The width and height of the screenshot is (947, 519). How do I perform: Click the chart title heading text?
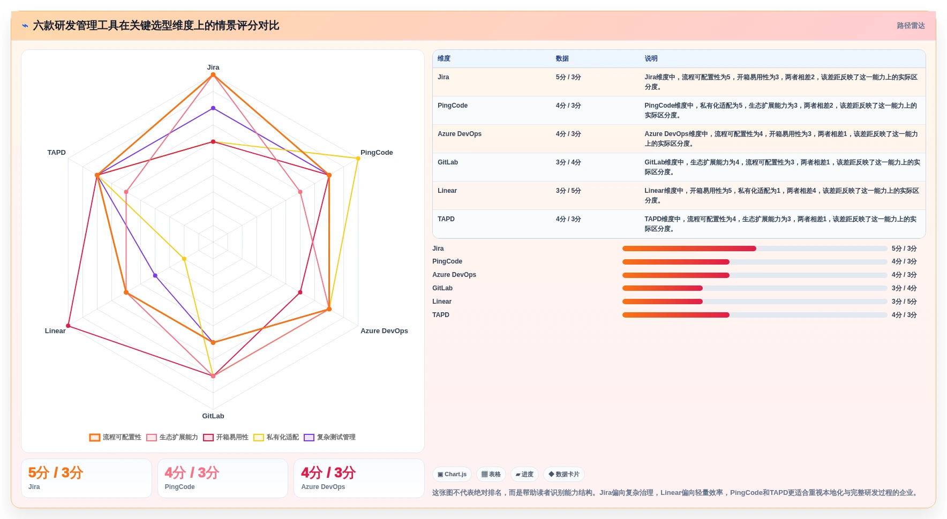tap(156, 26)
